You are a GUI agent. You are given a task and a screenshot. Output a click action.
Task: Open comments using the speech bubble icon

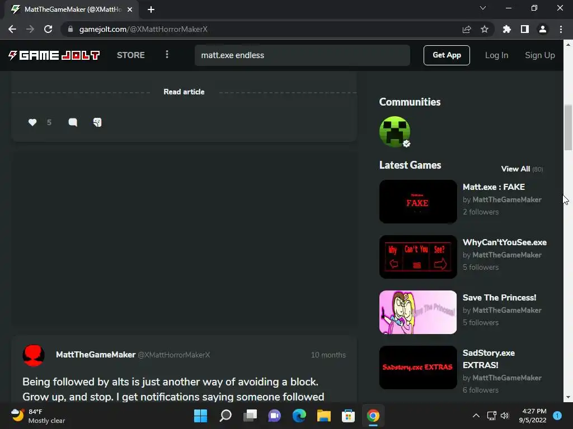[x=73, y=122]
